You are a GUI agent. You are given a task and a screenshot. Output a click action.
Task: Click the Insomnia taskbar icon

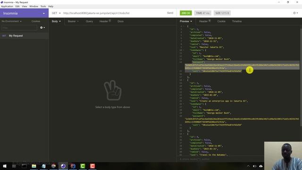[x=63, y=166]
